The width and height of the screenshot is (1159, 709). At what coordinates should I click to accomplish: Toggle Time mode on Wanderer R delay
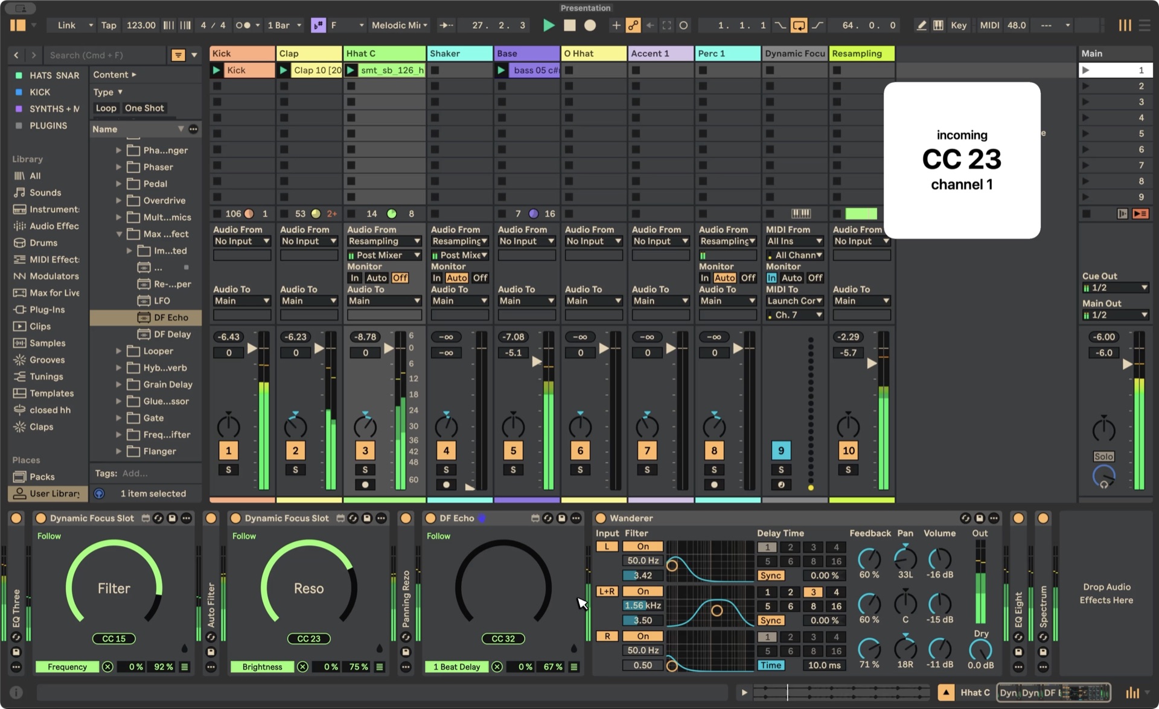tap(771, 665)
